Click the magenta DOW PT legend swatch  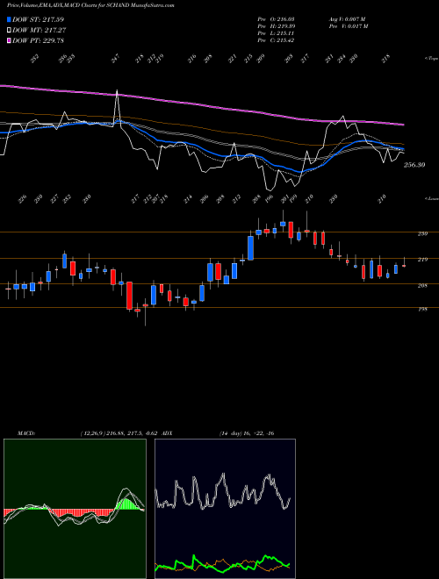point(10,40)
